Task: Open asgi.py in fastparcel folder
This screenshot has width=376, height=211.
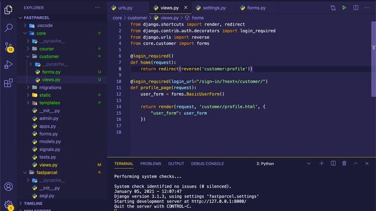Action: coord(46,196)
